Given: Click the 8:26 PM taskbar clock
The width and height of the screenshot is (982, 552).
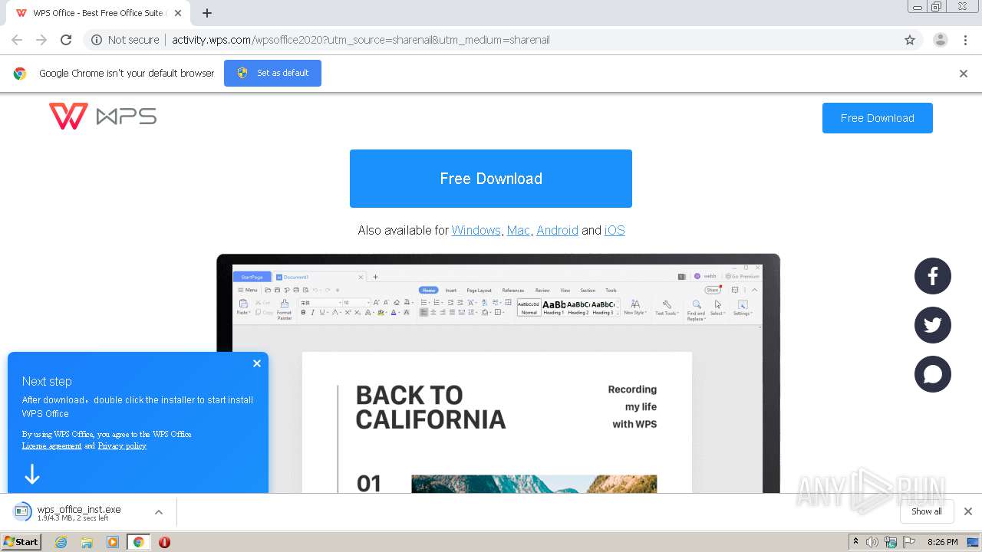Looking at the screenshot, I should 942,542.
